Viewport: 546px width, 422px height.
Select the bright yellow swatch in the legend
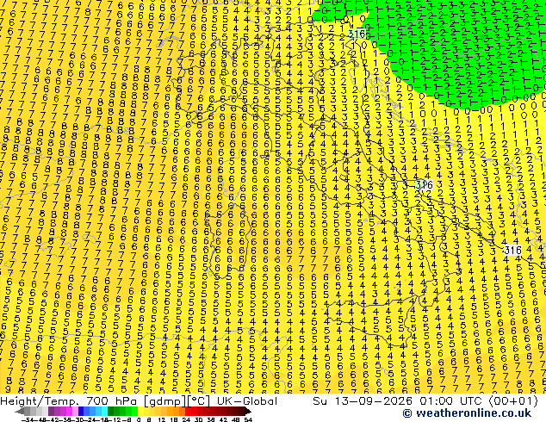tap(140, 411)
